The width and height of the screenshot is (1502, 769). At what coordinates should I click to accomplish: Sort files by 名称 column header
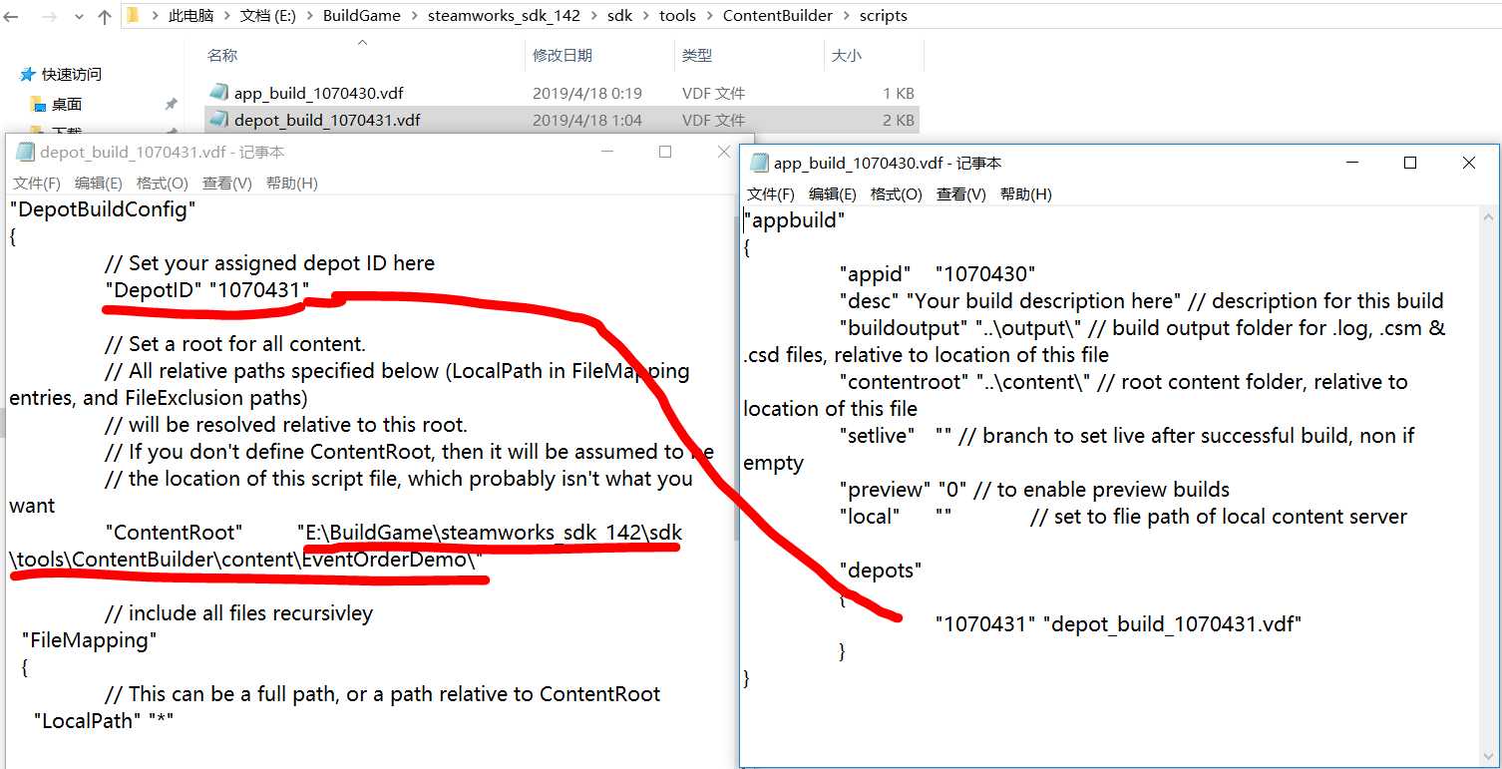[x=222, y=56]
